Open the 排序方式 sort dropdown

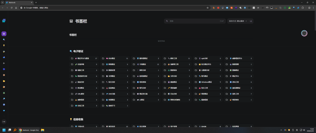click(238, 21)
